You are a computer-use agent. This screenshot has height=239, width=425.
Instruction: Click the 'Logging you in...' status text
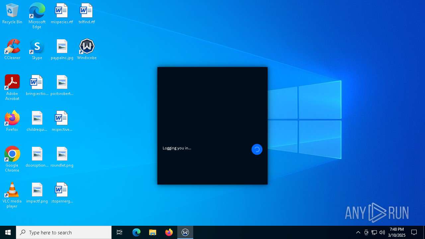177,148
